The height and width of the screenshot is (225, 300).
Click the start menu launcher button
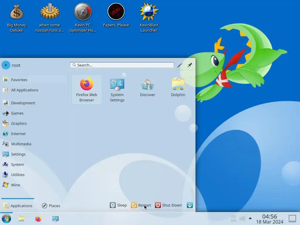(6, 219)
